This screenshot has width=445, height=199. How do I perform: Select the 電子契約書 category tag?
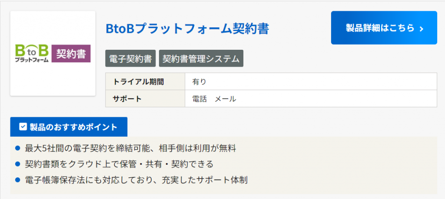point(130,59)
